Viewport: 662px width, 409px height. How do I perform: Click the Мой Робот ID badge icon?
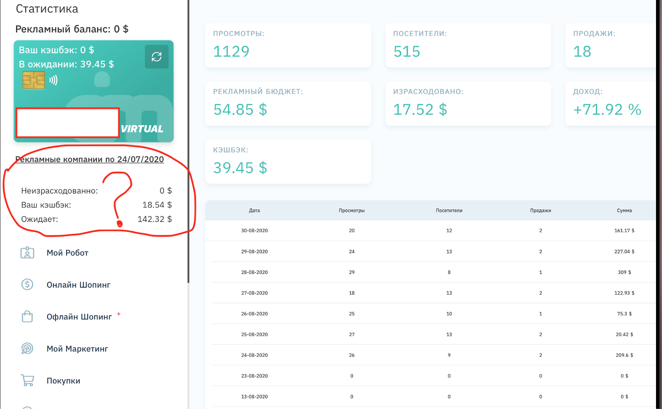[x=27, y=253]
